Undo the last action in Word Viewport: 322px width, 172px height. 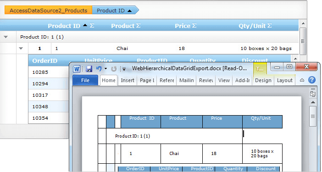[99, 68]
